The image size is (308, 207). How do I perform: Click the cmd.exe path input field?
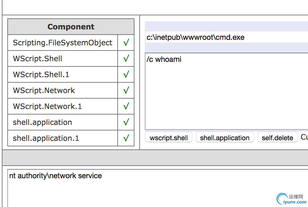coord(226,37)
